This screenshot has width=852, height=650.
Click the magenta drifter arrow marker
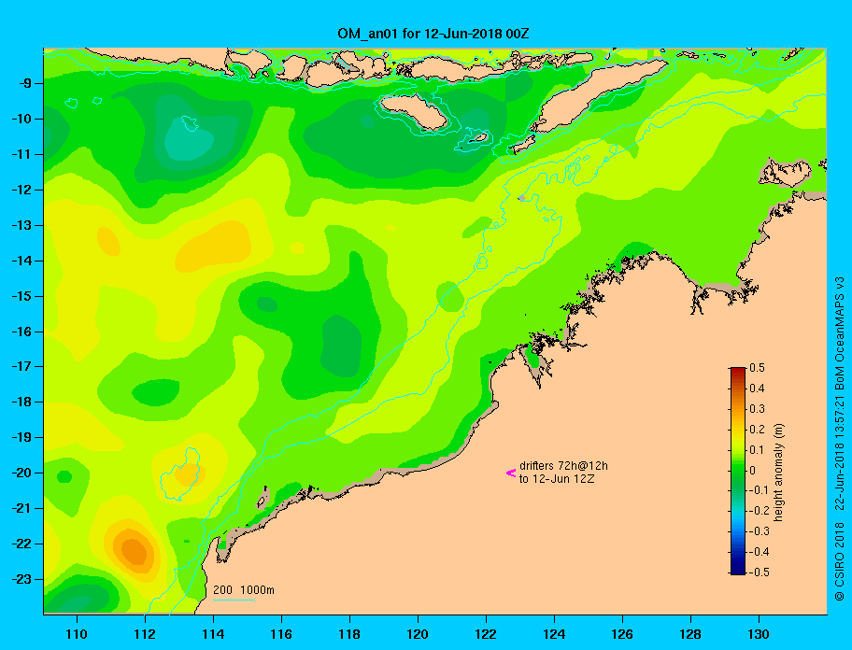[x=511, y=473]
